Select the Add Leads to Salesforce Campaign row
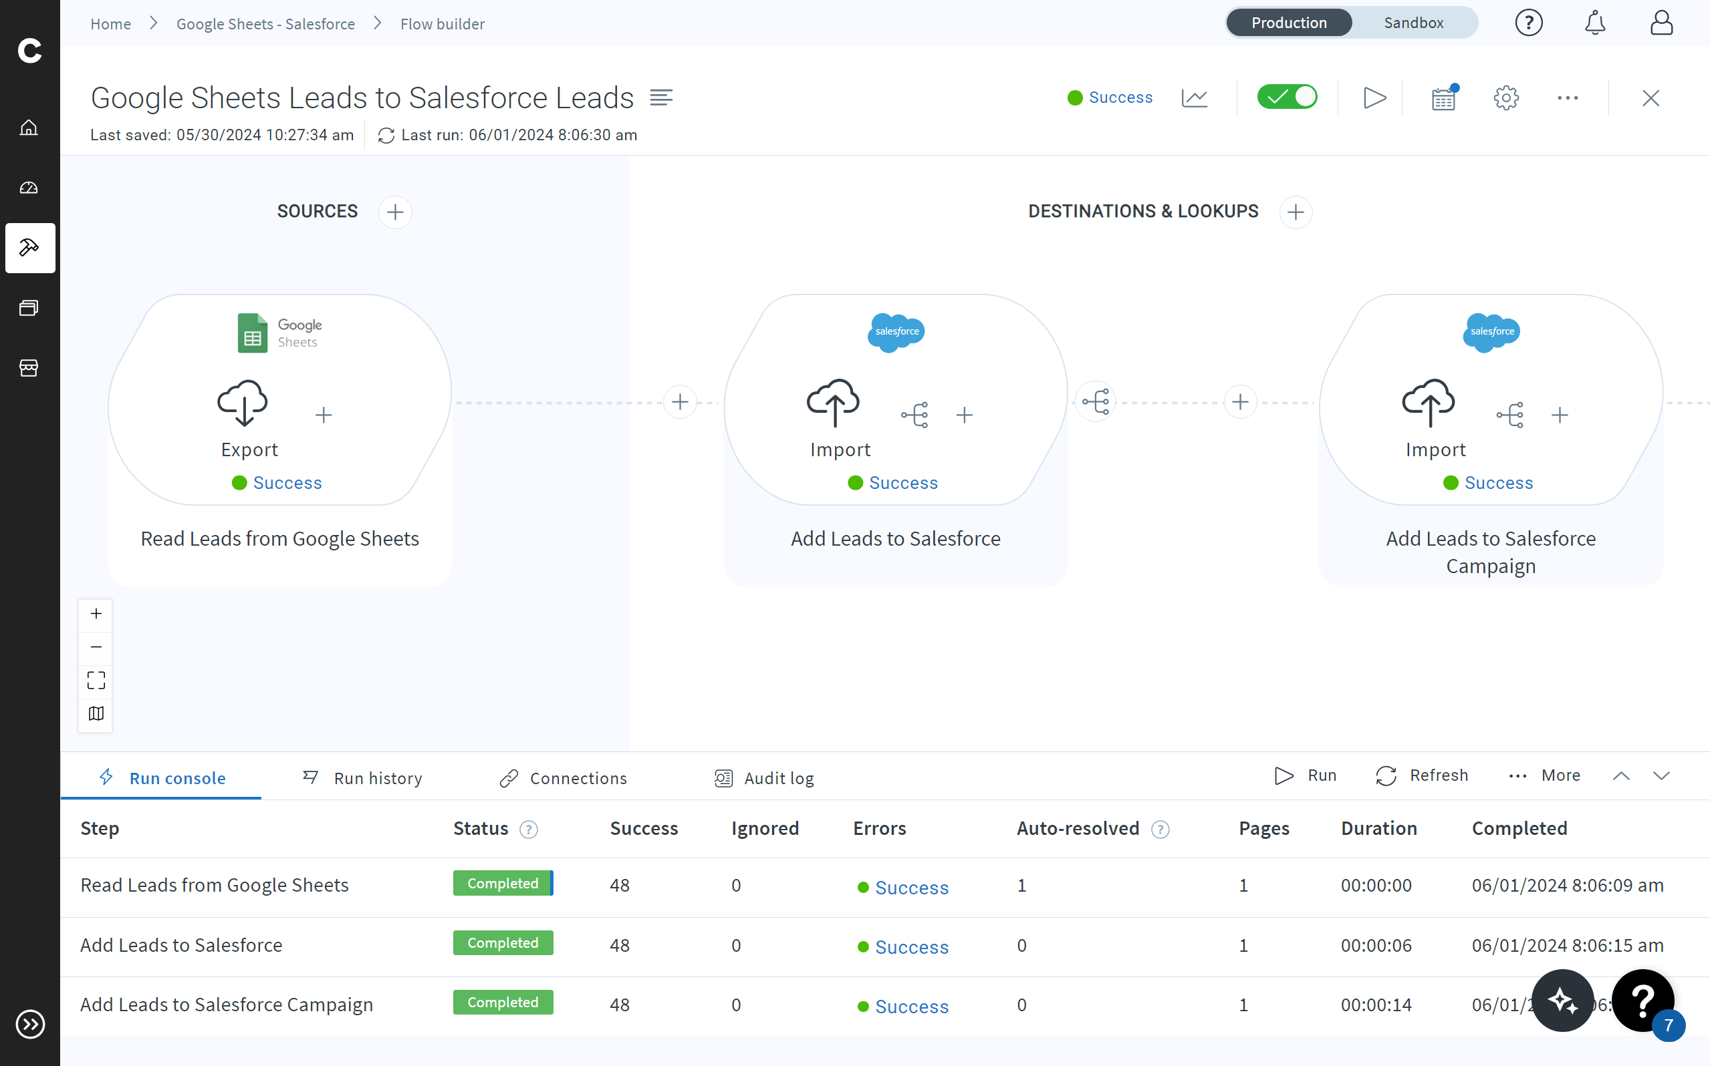1710x1066 pixels. coord(884,1005)
